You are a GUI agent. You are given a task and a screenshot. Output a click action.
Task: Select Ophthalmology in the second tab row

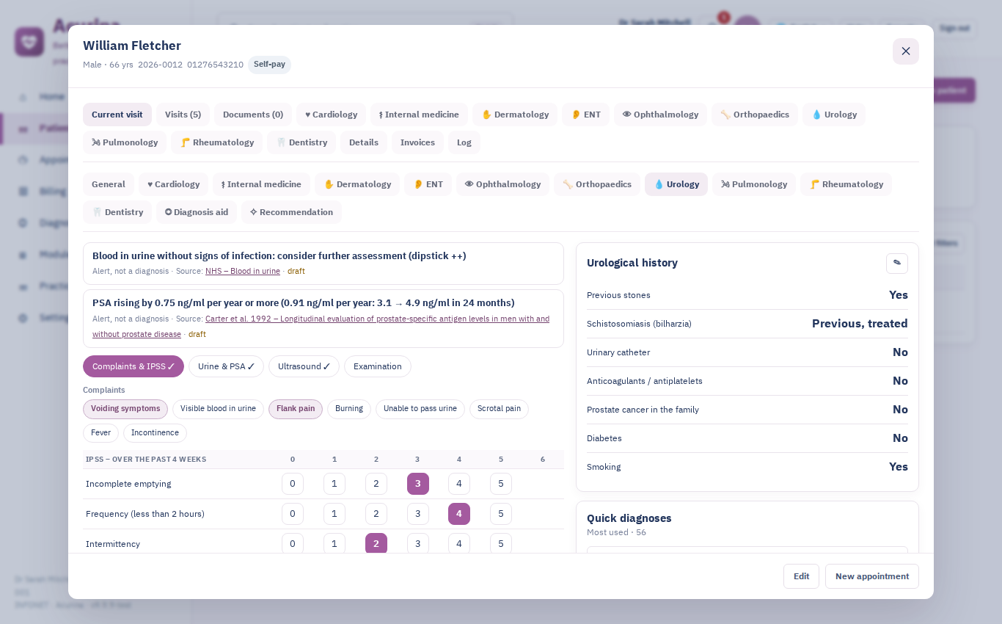pos(502,184)
